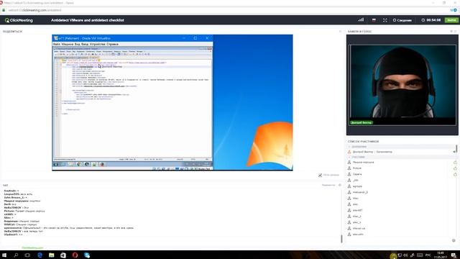Collapse the presenters group in attendee list
The image size is (460, 259).
coord(349,147)
